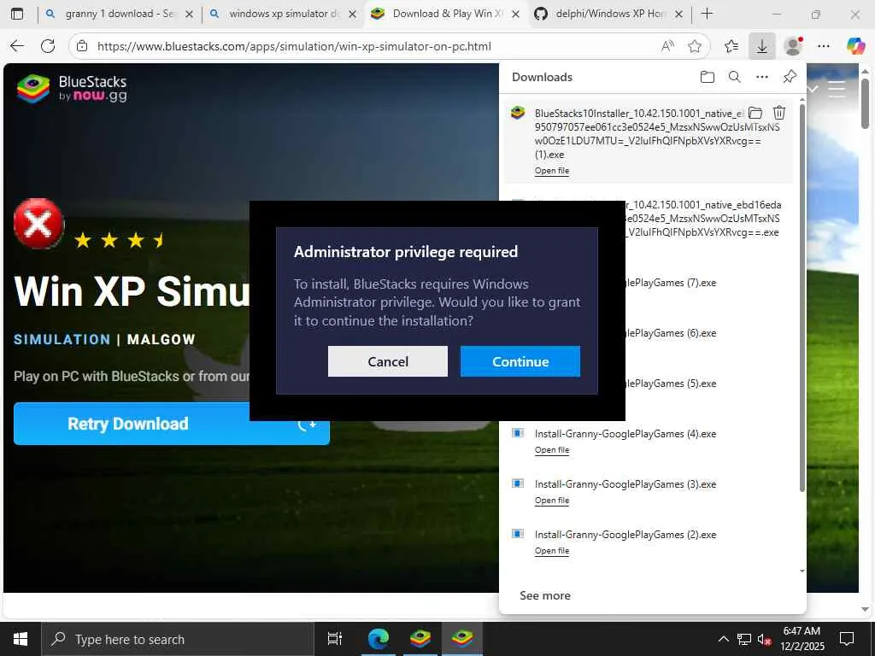Screen dimensions: 875x656
Task: Close the granny 1 download tab
Action: click(189, 15)
